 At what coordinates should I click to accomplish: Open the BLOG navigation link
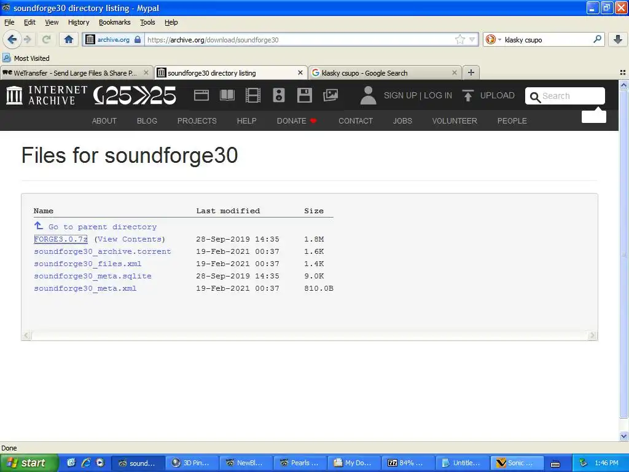point(147,121)
